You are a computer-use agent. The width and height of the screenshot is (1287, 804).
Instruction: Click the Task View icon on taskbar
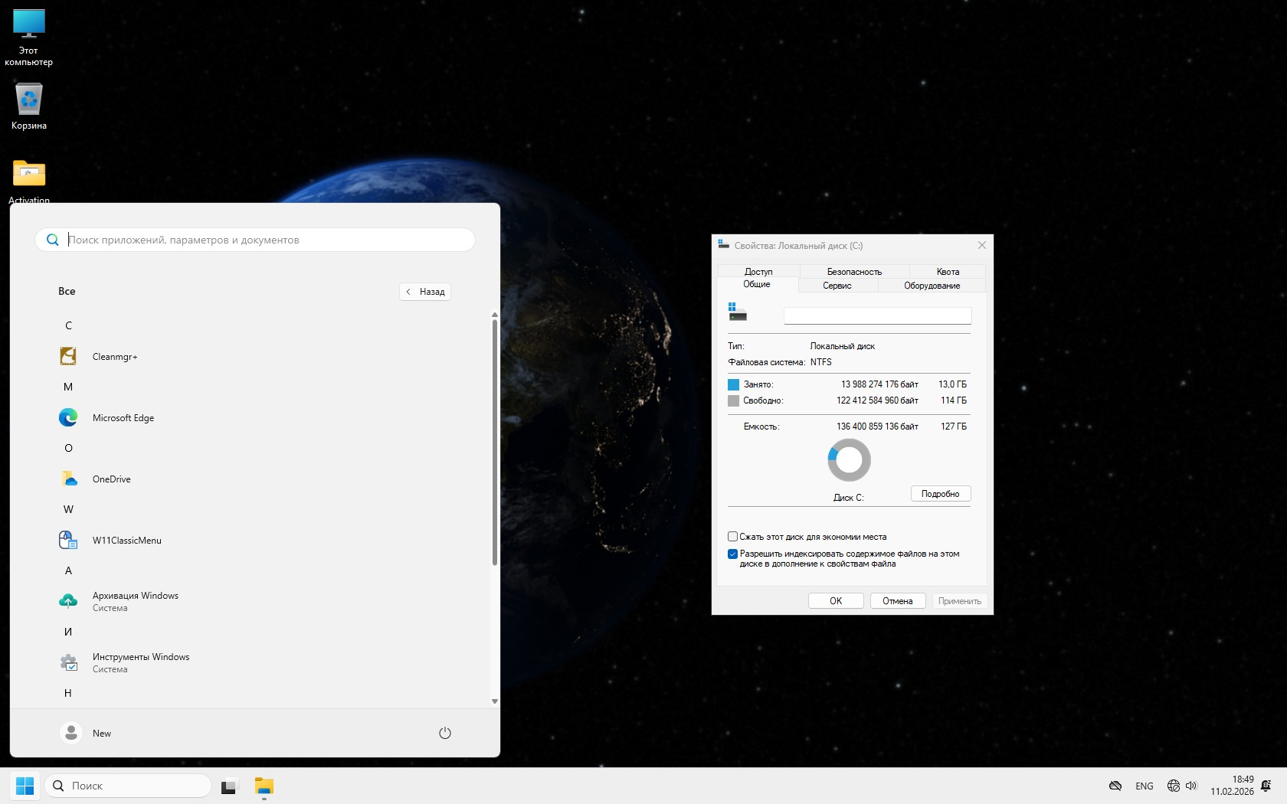[x=229, y=786]
